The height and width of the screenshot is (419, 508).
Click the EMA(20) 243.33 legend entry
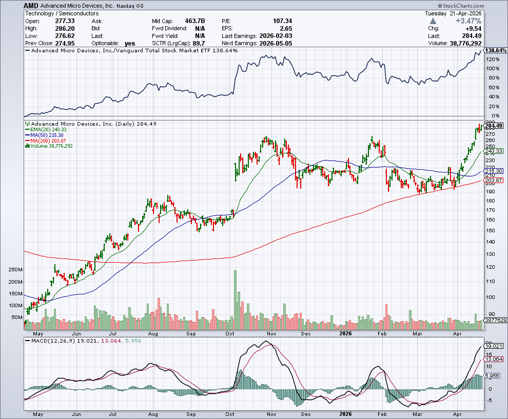46,130
